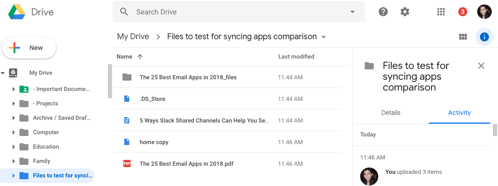Open the Settings gear icon
This screenshot has height=186, width=498.
tap(405, 12)
